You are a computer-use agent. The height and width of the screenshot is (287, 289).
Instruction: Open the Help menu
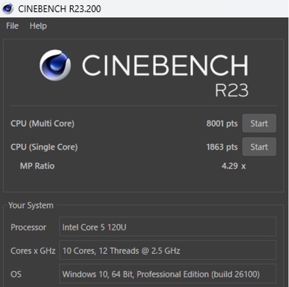click(x=38, y=26)
